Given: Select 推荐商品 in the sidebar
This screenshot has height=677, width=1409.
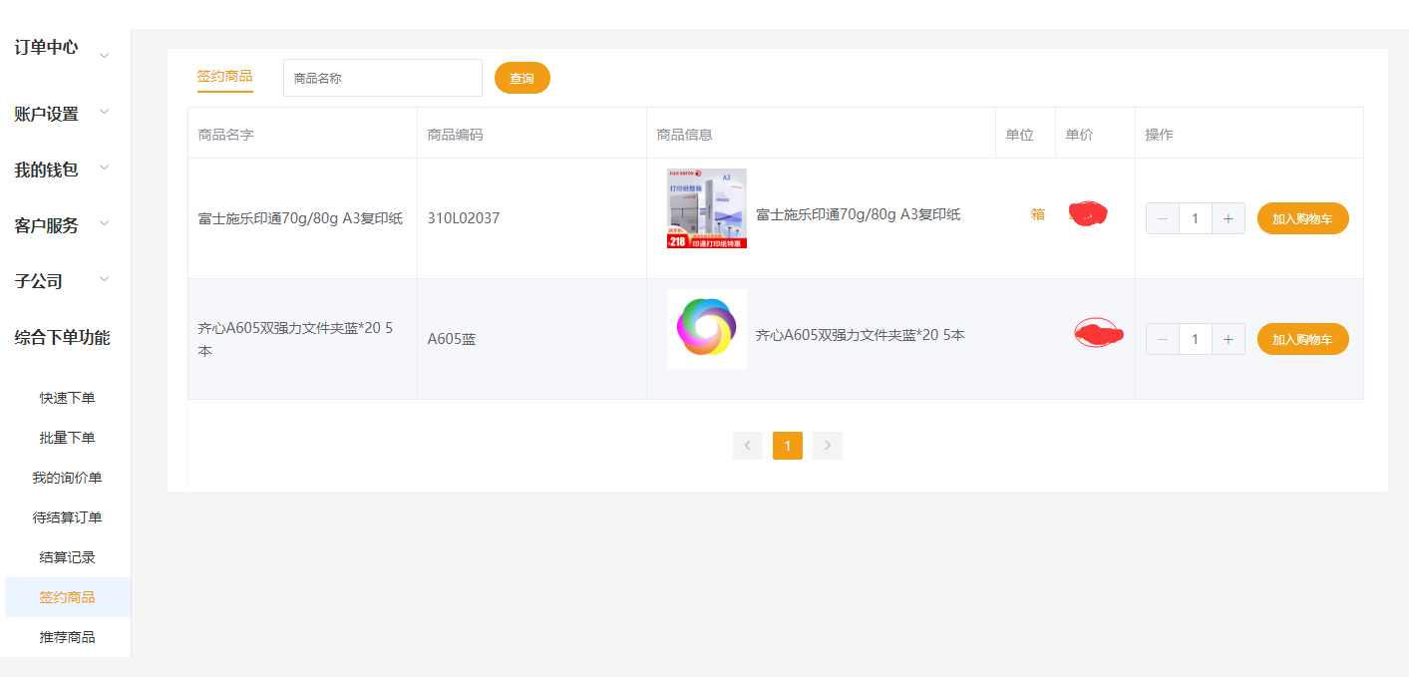Looking at the screenshot, I should [67, 636].
